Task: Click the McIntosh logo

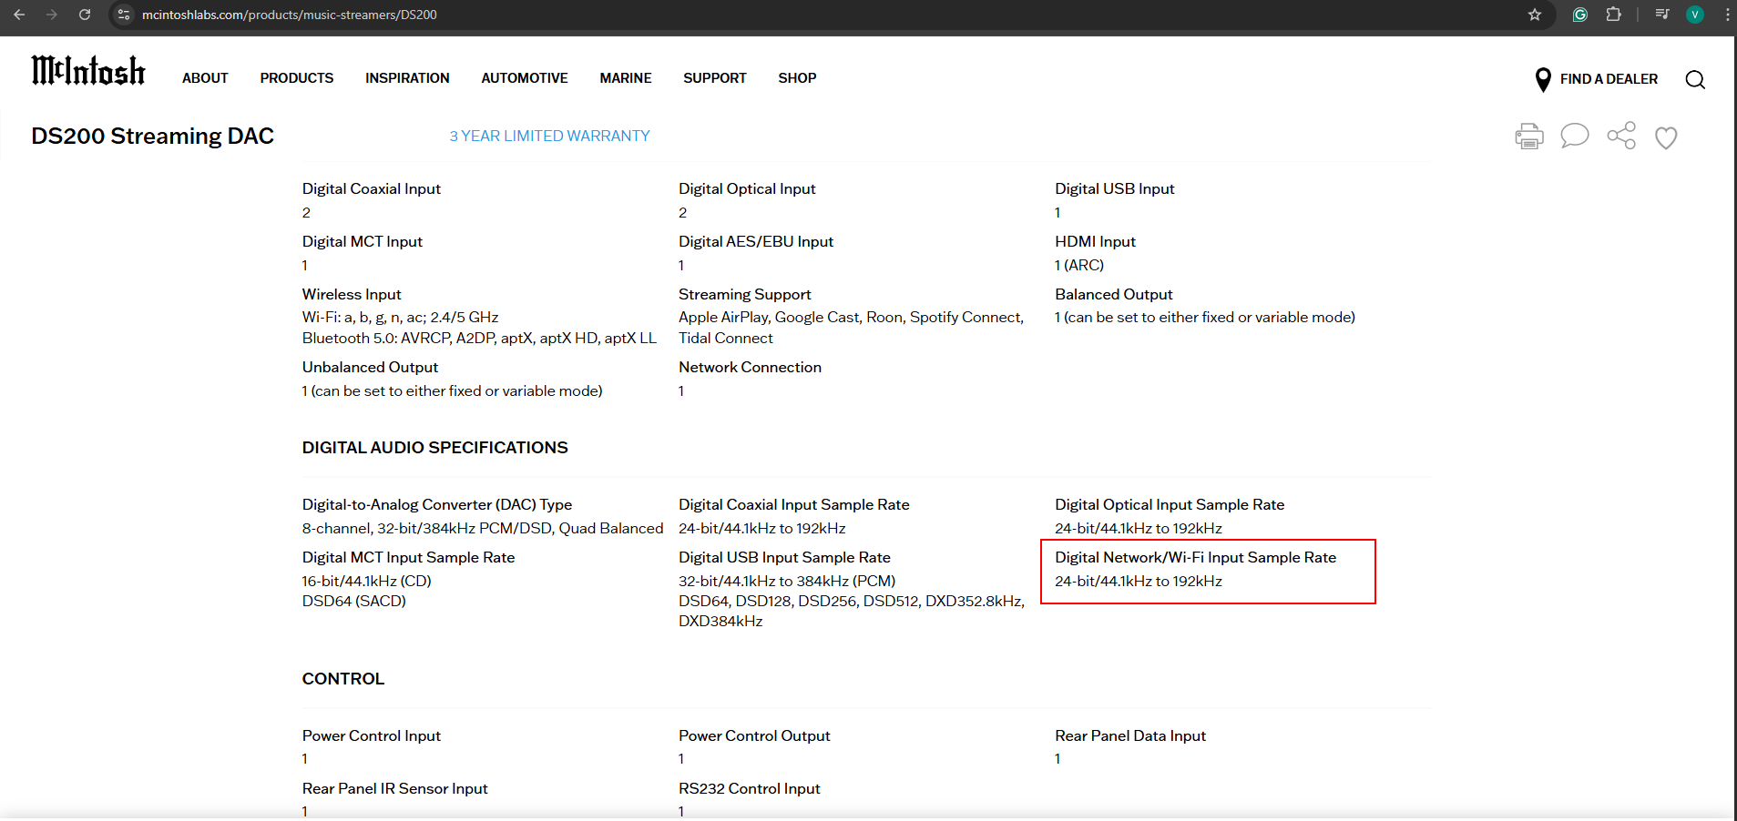Action: [88, 70]
